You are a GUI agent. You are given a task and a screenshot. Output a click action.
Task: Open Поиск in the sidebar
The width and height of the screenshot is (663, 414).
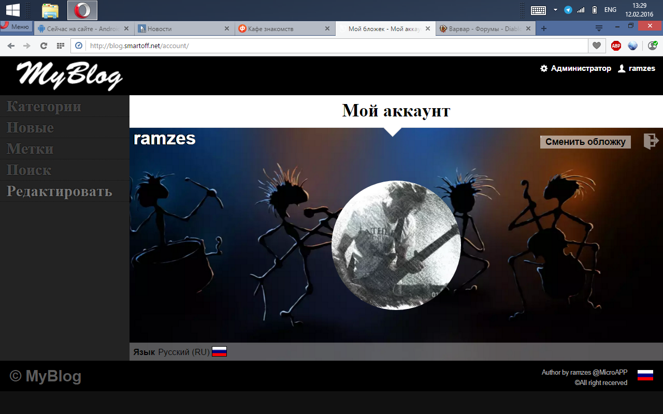click(65, 170)
